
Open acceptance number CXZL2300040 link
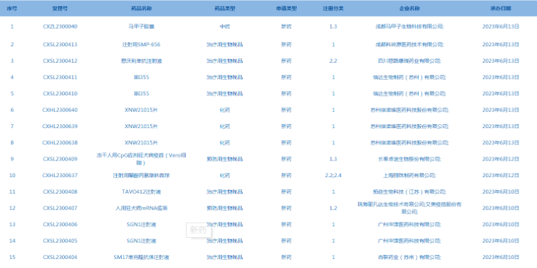coord(60,27)
